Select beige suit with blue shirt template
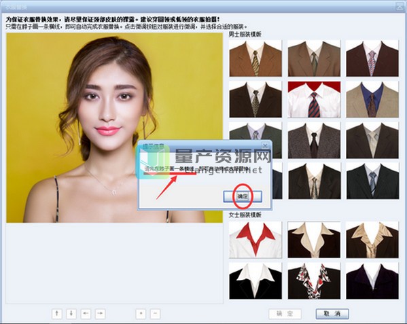Screen dimensions: 407x324 coord(372,99)
